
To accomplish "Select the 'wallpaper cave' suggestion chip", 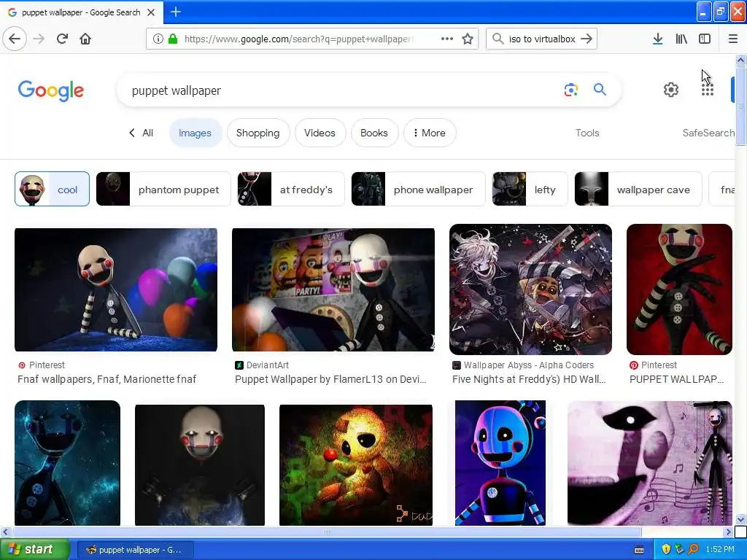I will click(x=638, y=189).
